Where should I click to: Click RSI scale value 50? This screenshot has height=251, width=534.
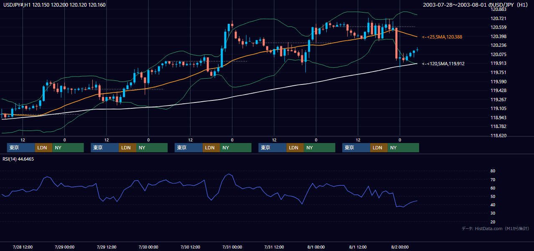point(493,196)
